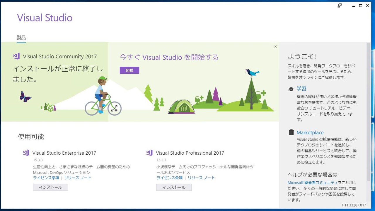This screenshot has width=375, height=211.
Task: Open Microsoft 開発者コミュニティ link
Action: 313,183
